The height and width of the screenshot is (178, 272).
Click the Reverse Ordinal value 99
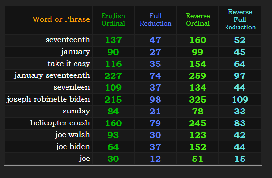[197, 52]
